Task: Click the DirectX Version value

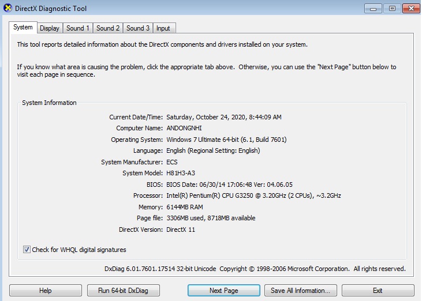Action: pyautogui.click(x=181, y=229)
